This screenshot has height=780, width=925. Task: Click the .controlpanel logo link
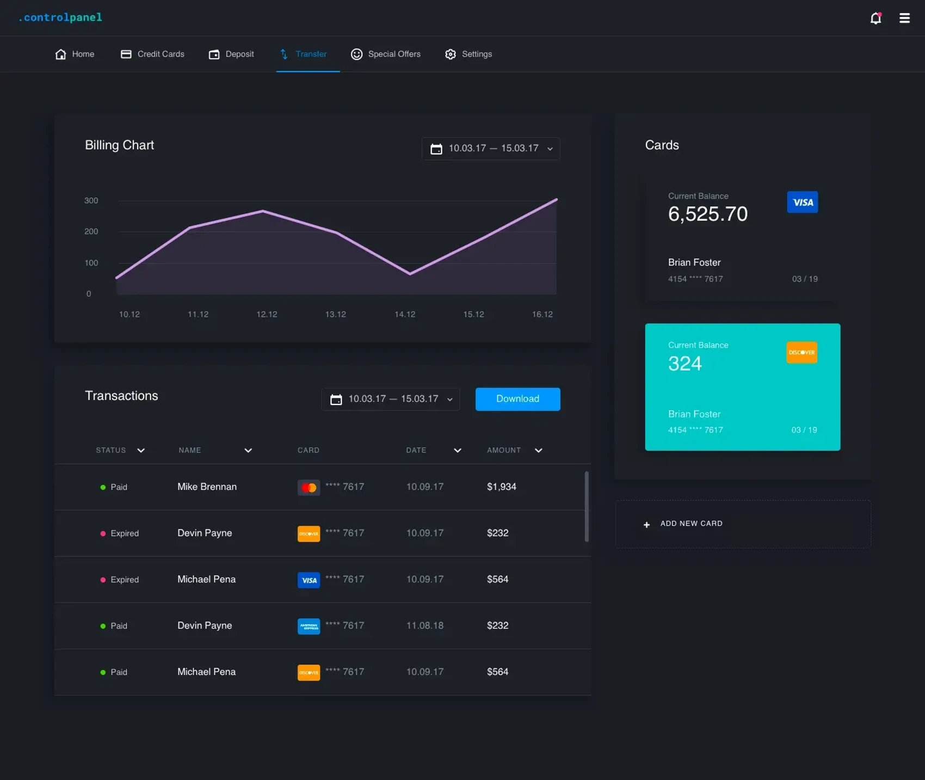pos(60,17)
